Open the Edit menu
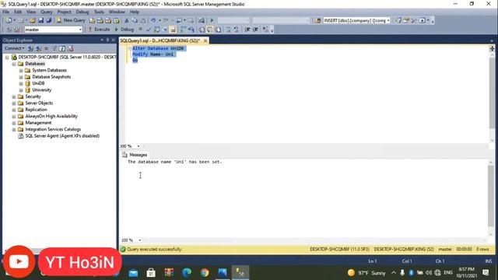This screenshot has height=280, width=498. 18,12
